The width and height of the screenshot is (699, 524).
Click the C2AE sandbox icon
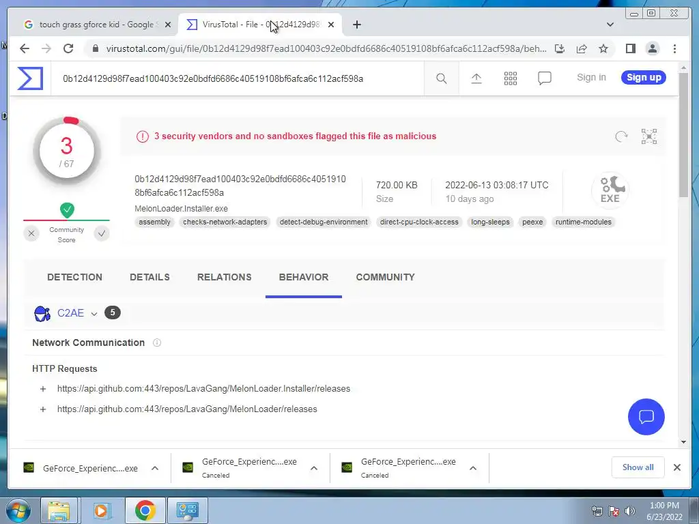coord(42,313)
